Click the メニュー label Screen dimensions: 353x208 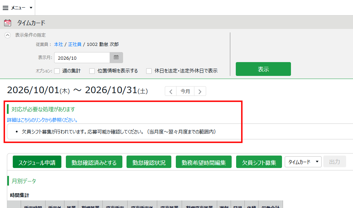18,8
